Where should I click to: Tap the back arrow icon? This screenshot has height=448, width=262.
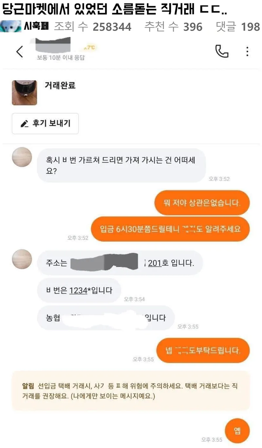tap(20, 52)
